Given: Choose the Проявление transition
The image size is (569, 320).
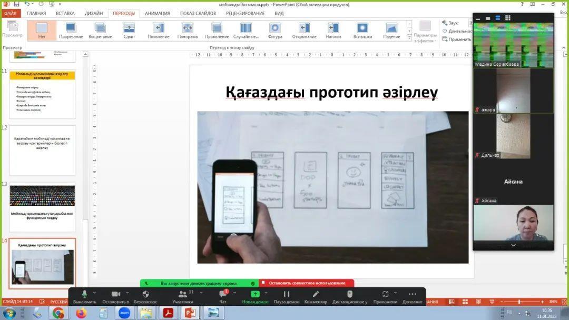Looking at the screenshot, I should [x=217, y=31].
